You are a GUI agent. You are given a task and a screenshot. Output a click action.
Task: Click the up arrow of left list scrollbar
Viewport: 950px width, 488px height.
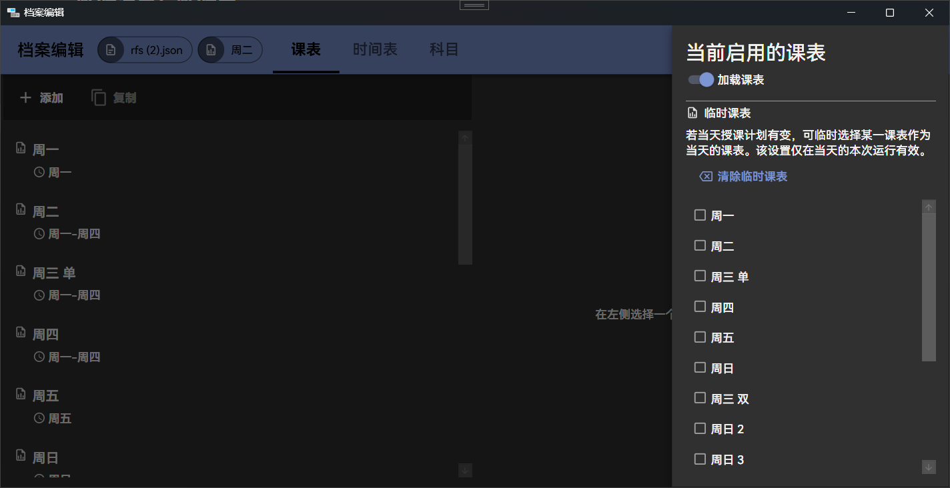tap(466, 138)
